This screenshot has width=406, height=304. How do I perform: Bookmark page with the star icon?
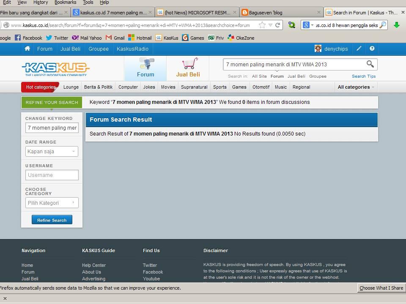click(x=262, y=25)
